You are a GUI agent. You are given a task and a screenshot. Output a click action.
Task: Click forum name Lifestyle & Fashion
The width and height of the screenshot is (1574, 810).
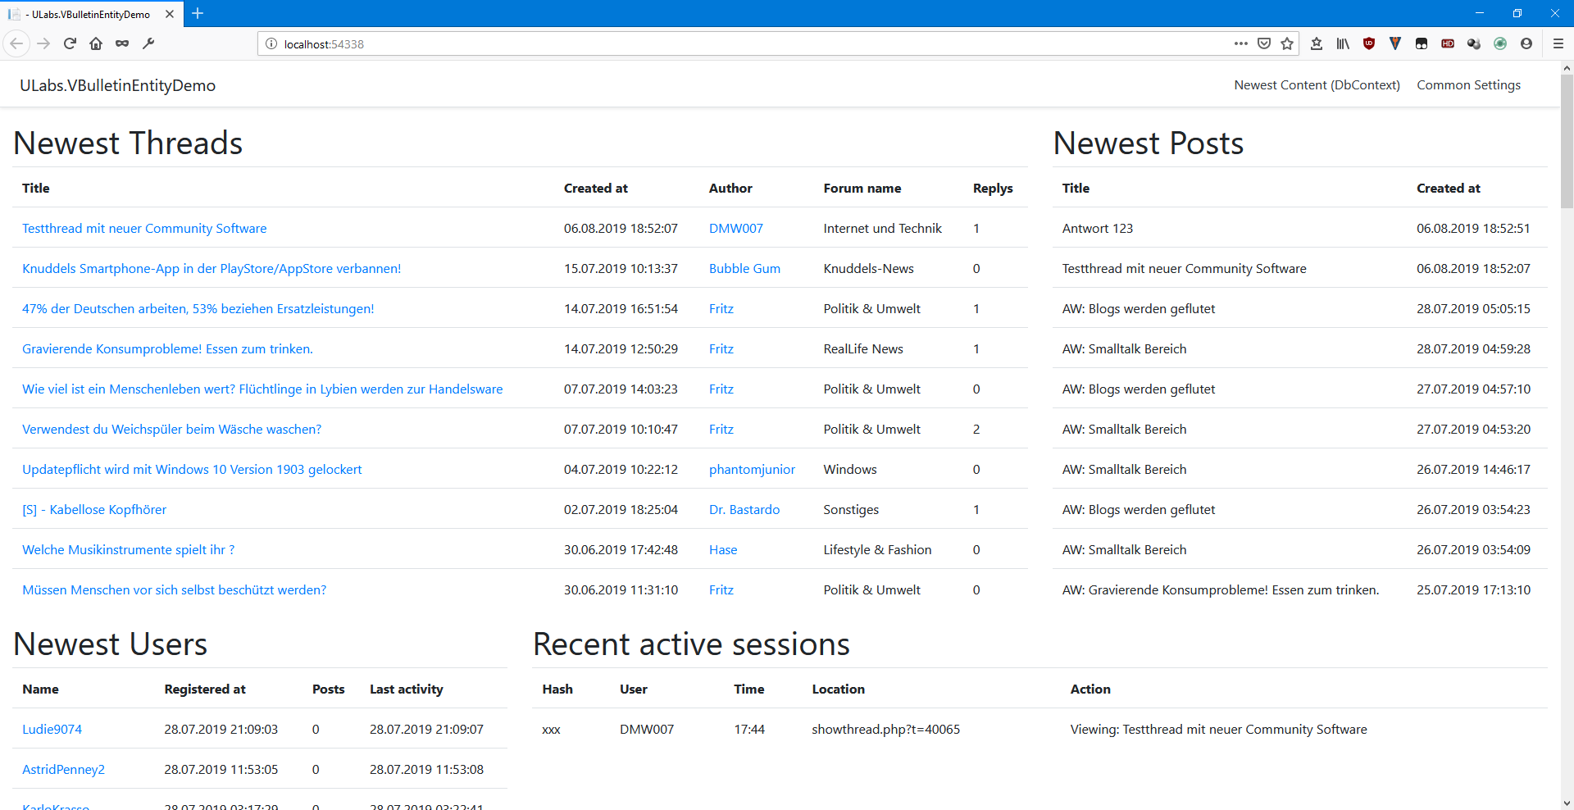(877, 550)
